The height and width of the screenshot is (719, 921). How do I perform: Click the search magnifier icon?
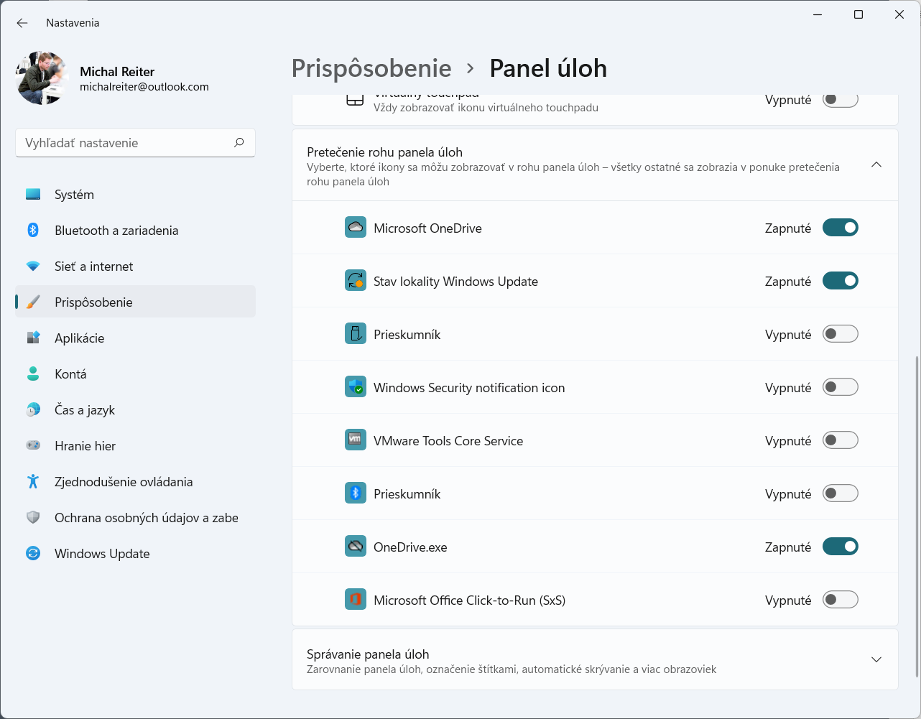[239, 143]
